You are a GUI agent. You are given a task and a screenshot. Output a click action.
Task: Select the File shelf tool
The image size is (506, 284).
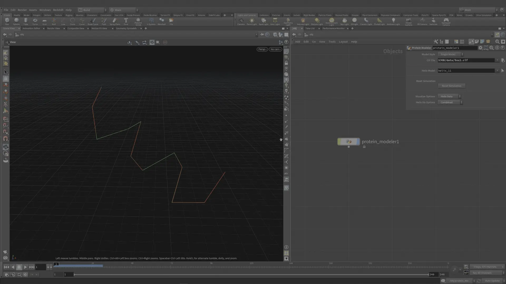(171, 21)
